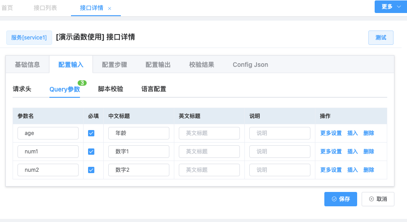Close the 接口详情 tab
Image resolution: width=407 pixels, height=222 pixels.
[x=110, y=9]
